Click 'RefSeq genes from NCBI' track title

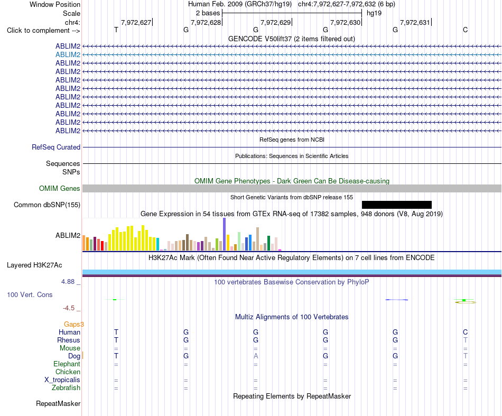point(292,140)
